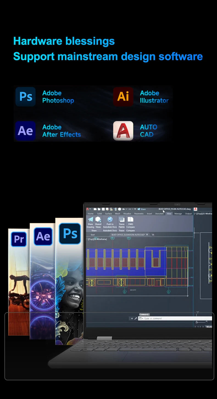The height and width of the screenshot is (399, 217).
Task: Open the Traces Palette
Action: pyautogui.click(x=122, y=221)
